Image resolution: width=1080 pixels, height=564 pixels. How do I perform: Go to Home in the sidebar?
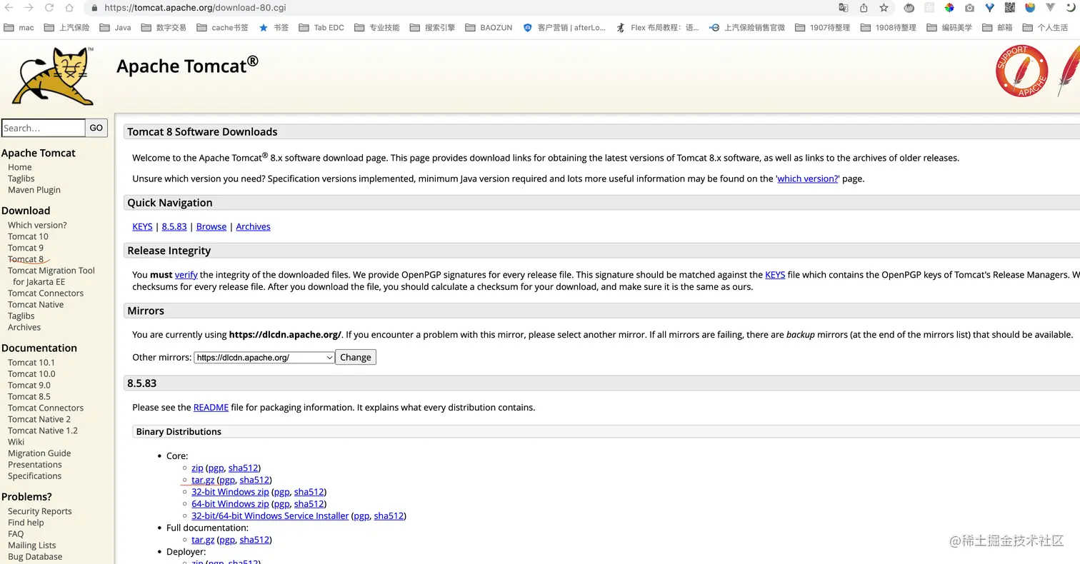pyautogui.click(x=20, y=167)
